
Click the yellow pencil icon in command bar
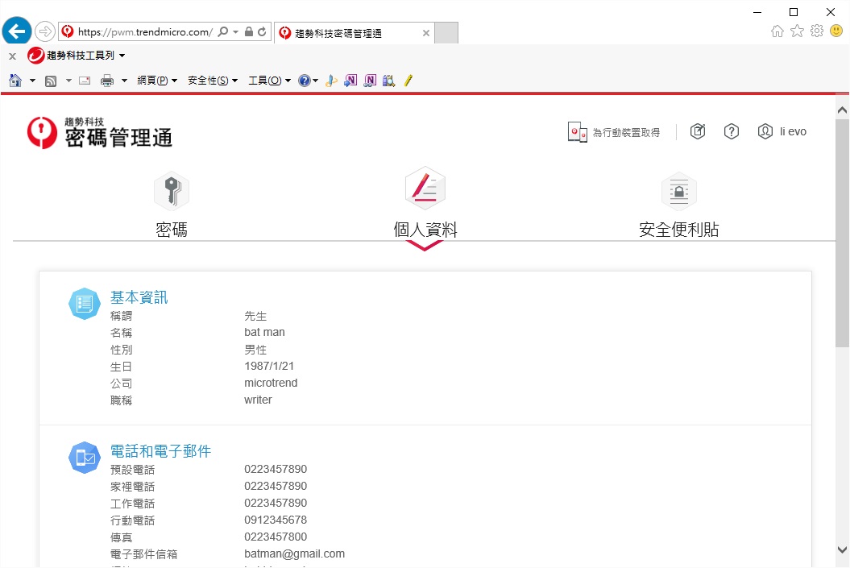[408, 81]
